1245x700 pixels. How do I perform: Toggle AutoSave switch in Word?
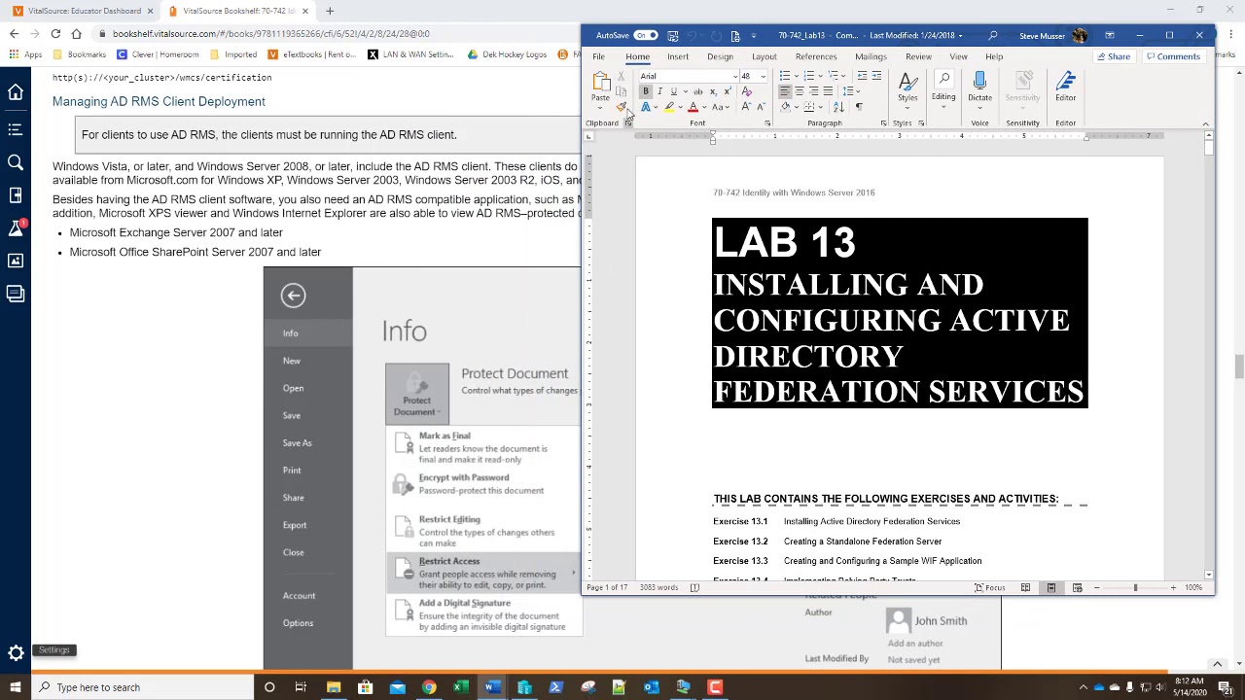tap(645, 36)
